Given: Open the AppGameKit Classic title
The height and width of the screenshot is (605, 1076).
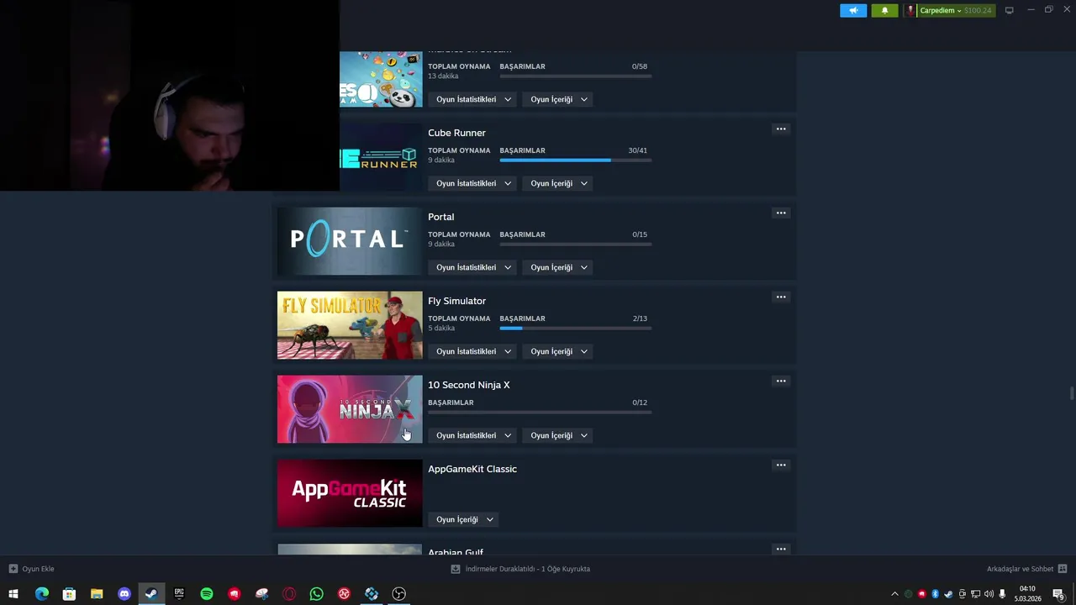Looking at the screenshot, I should point(472,469).
